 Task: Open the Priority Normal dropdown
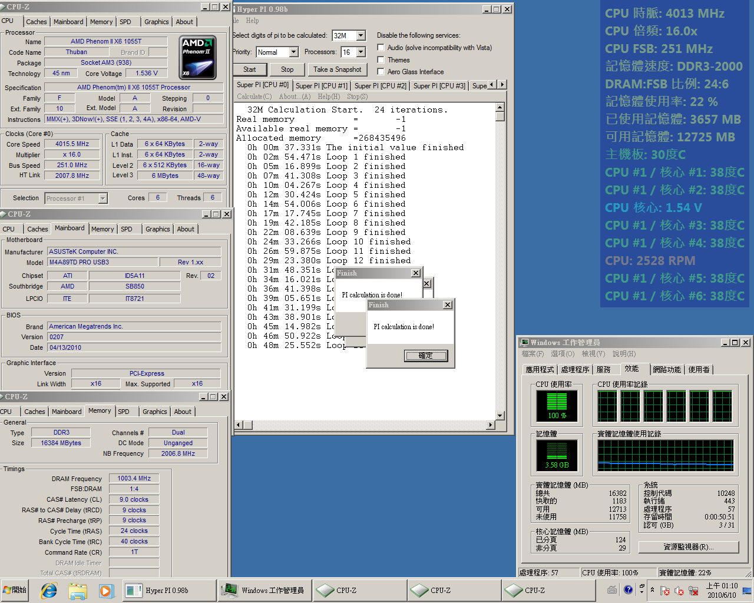tap(293, 52)
